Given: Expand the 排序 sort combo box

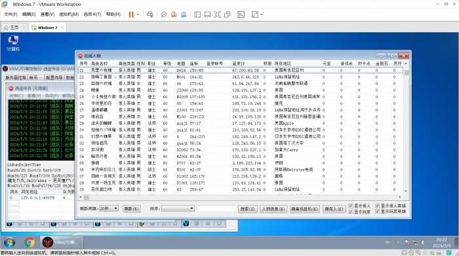Looking at the screenshot, I should (x=178, y=208).
